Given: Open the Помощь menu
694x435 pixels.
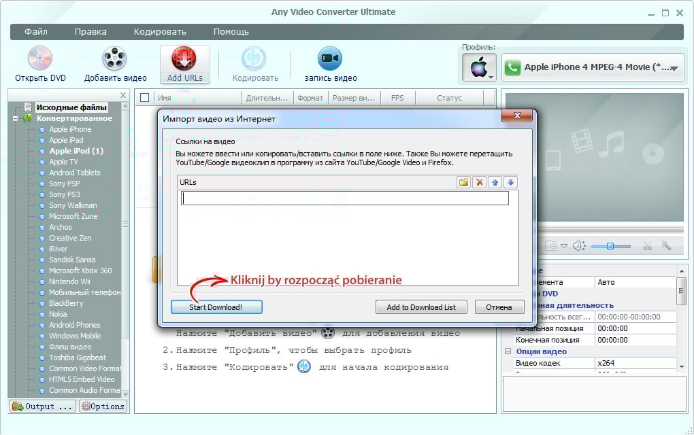Looking at the screenshot, I should 231,32.
